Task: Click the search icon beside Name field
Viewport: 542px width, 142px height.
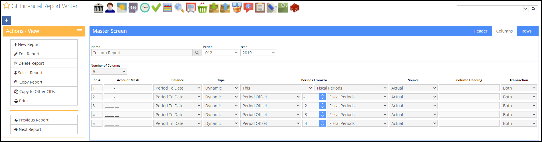Action: point(197,52)
